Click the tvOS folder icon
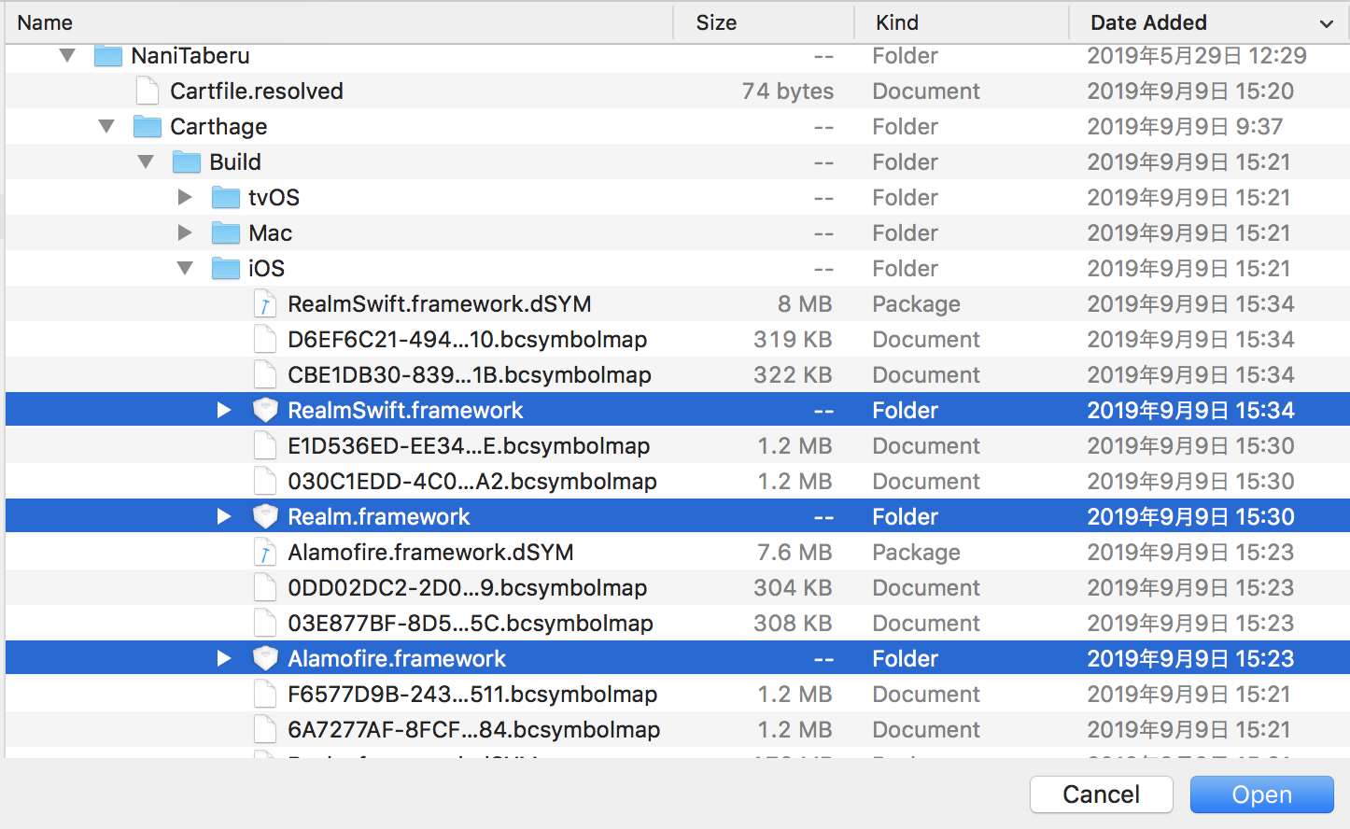Image resolution: width=1350 pixels, height=829 pixels. 226,197
